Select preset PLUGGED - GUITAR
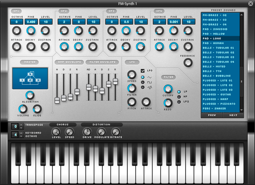Image resolution: width=255 pixels, height=185 pixels. [x=220, y=94]
